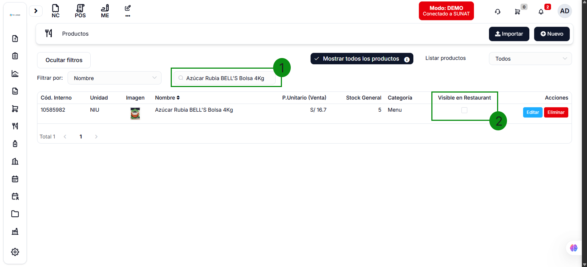Open the notifications bell
The width and height of the screenshot is (587, 267).
click(541, 12)
